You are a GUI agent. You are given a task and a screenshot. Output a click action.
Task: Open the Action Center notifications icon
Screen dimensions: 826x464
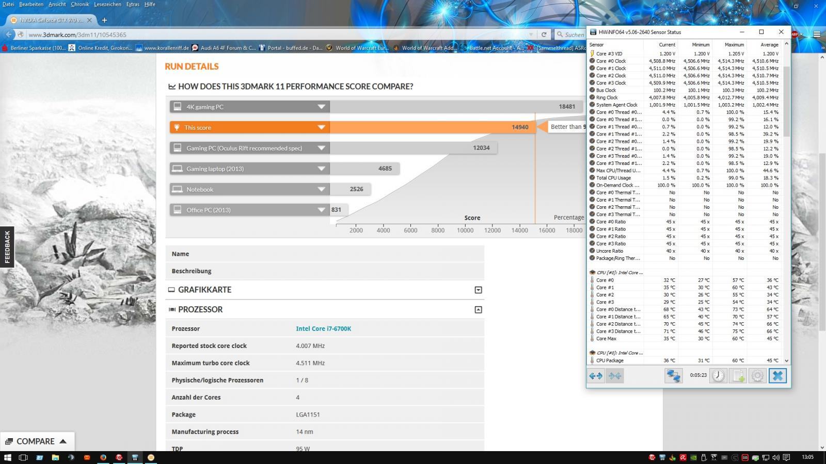[787, 457]
